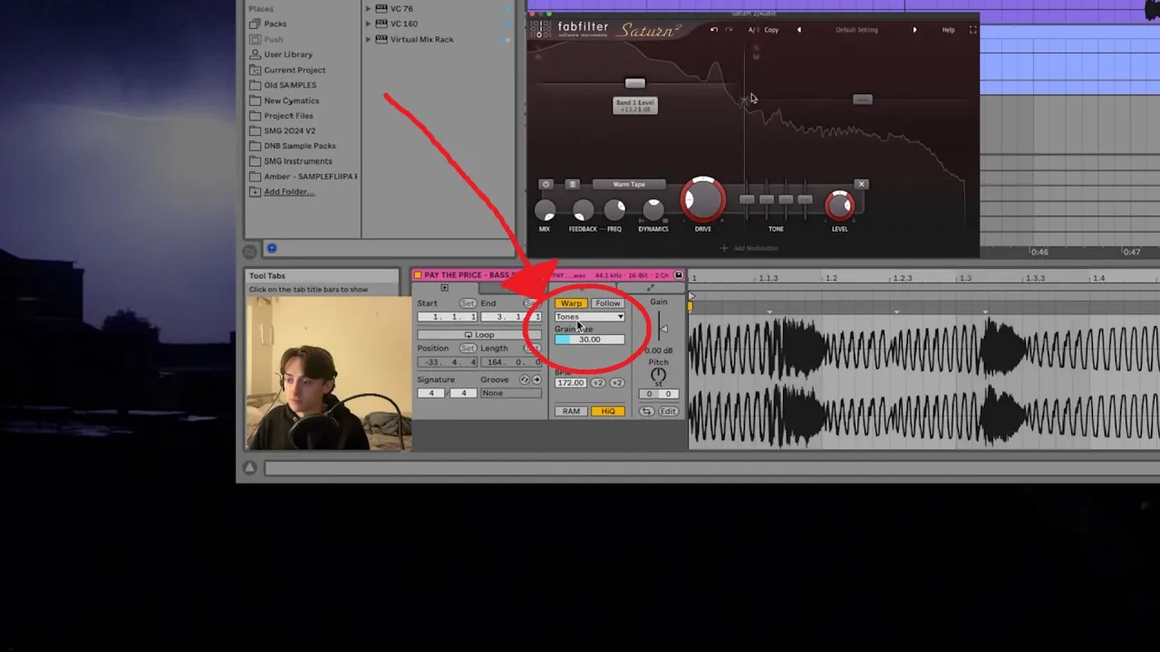Viewport: 1160px width, 652px height.
Task: Halve the tempo with ÷2
Action: (598, 383)
